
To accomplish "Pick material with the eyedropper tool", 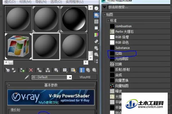I will (27, 77).
